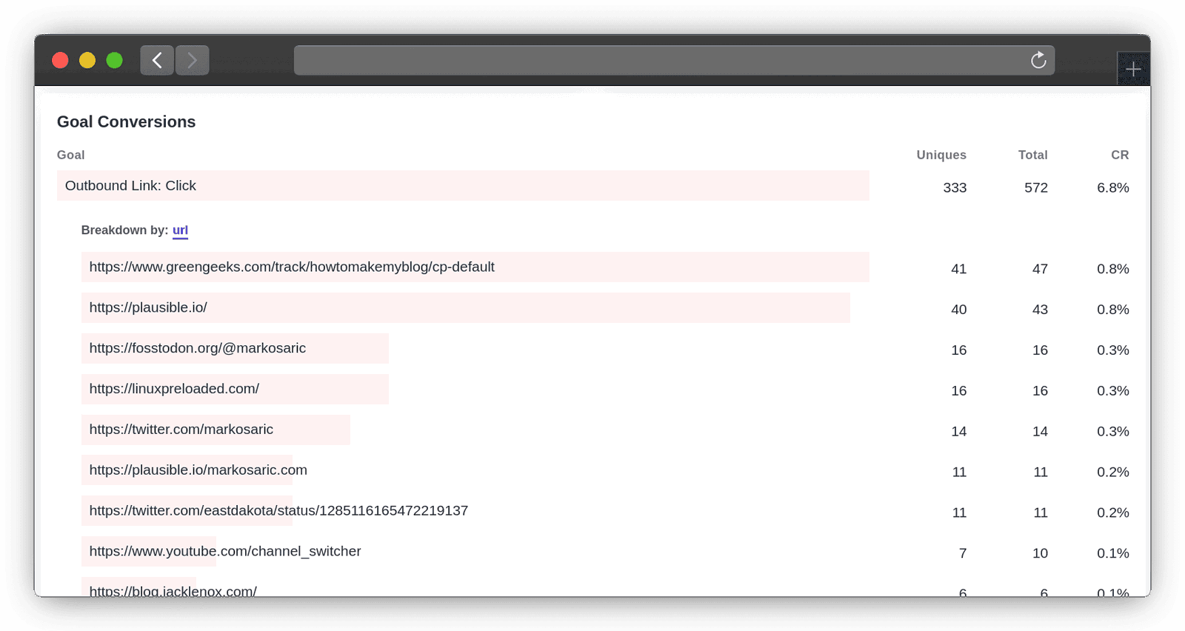
Task: Choose the linuxpreloaded.com URL row
Action: pos(174,389)
